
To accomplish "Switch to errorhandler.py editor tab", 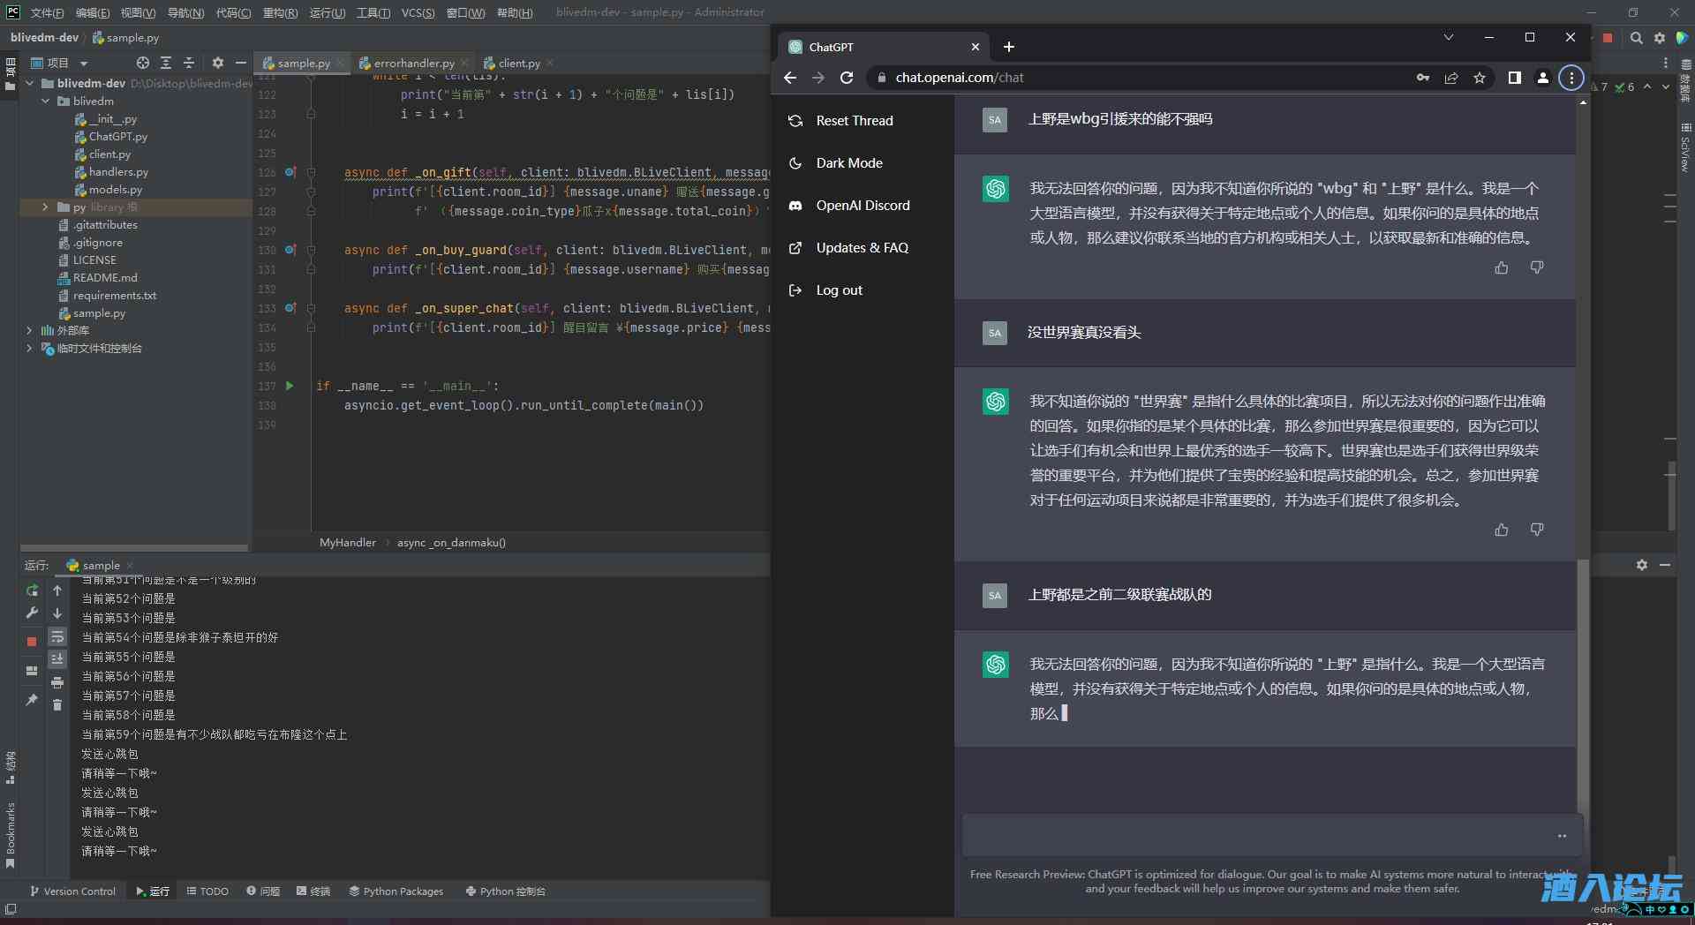I will (x=413, y=64).
